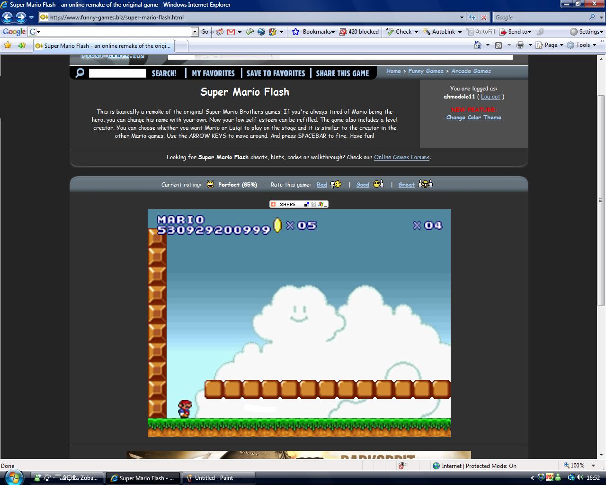The width and height of the screenshot is (606, 485).
Task: Rate this game as Bad
Action: click(x=322, y=185)
